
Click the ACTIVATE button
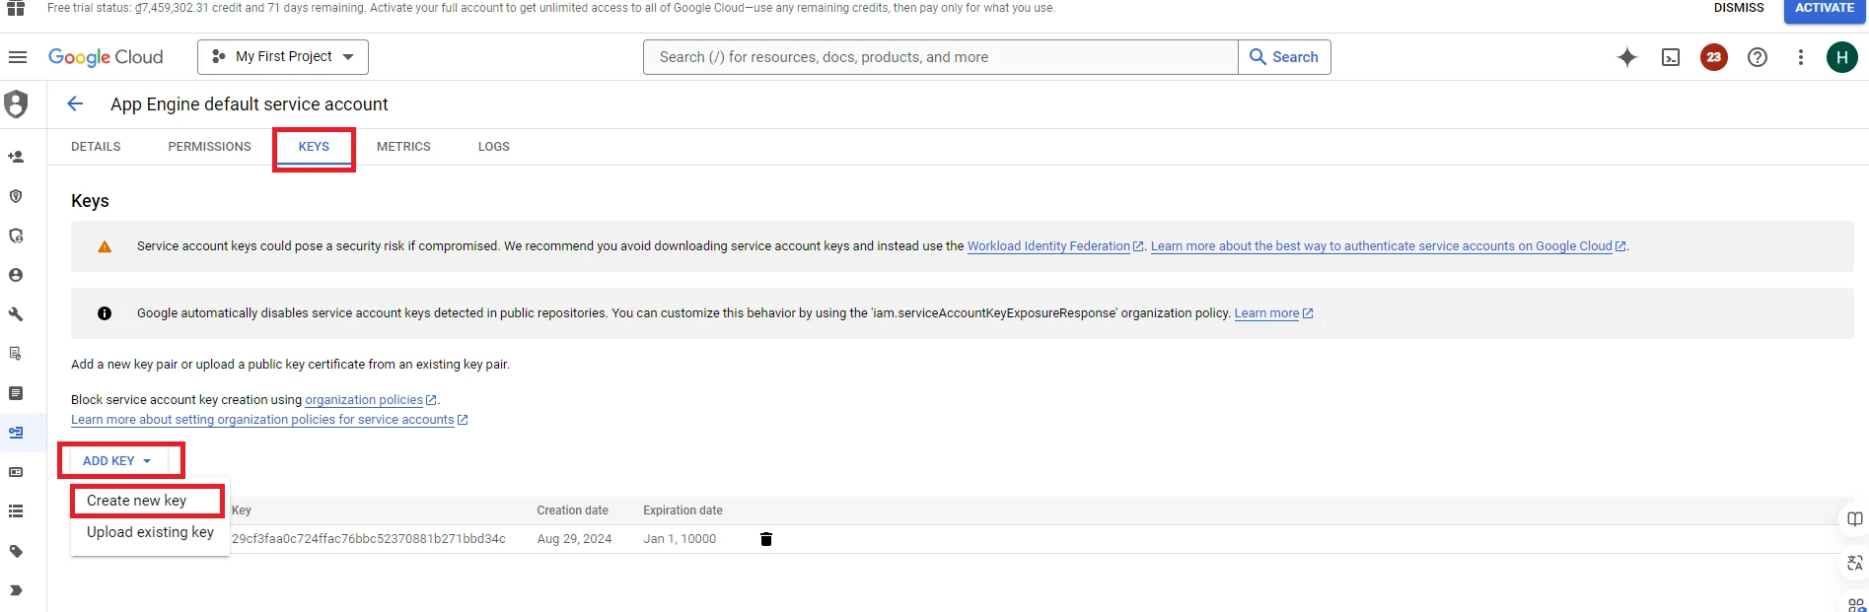point(1824,9)
